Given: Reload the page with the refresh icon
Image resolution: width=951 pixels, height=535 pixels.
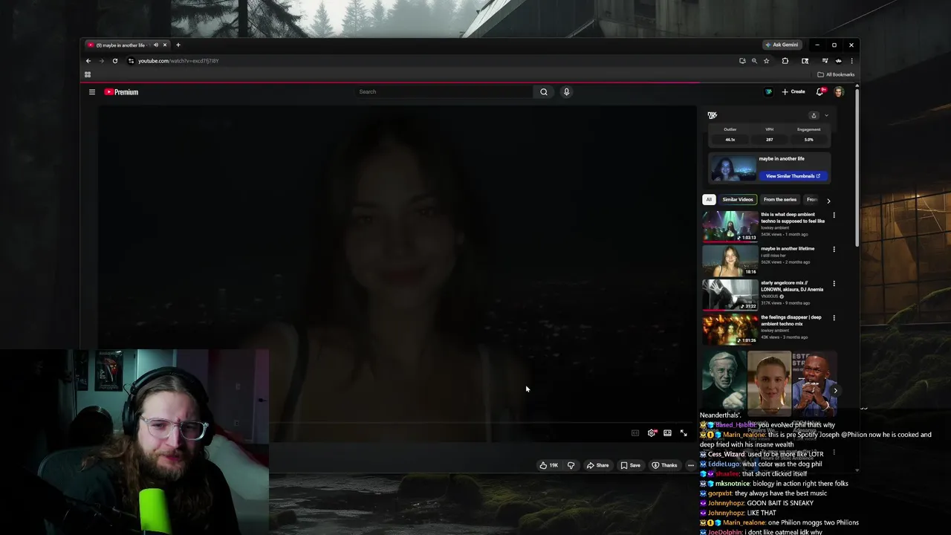Looking at the screenshot, I should click(x=115, y=61).
